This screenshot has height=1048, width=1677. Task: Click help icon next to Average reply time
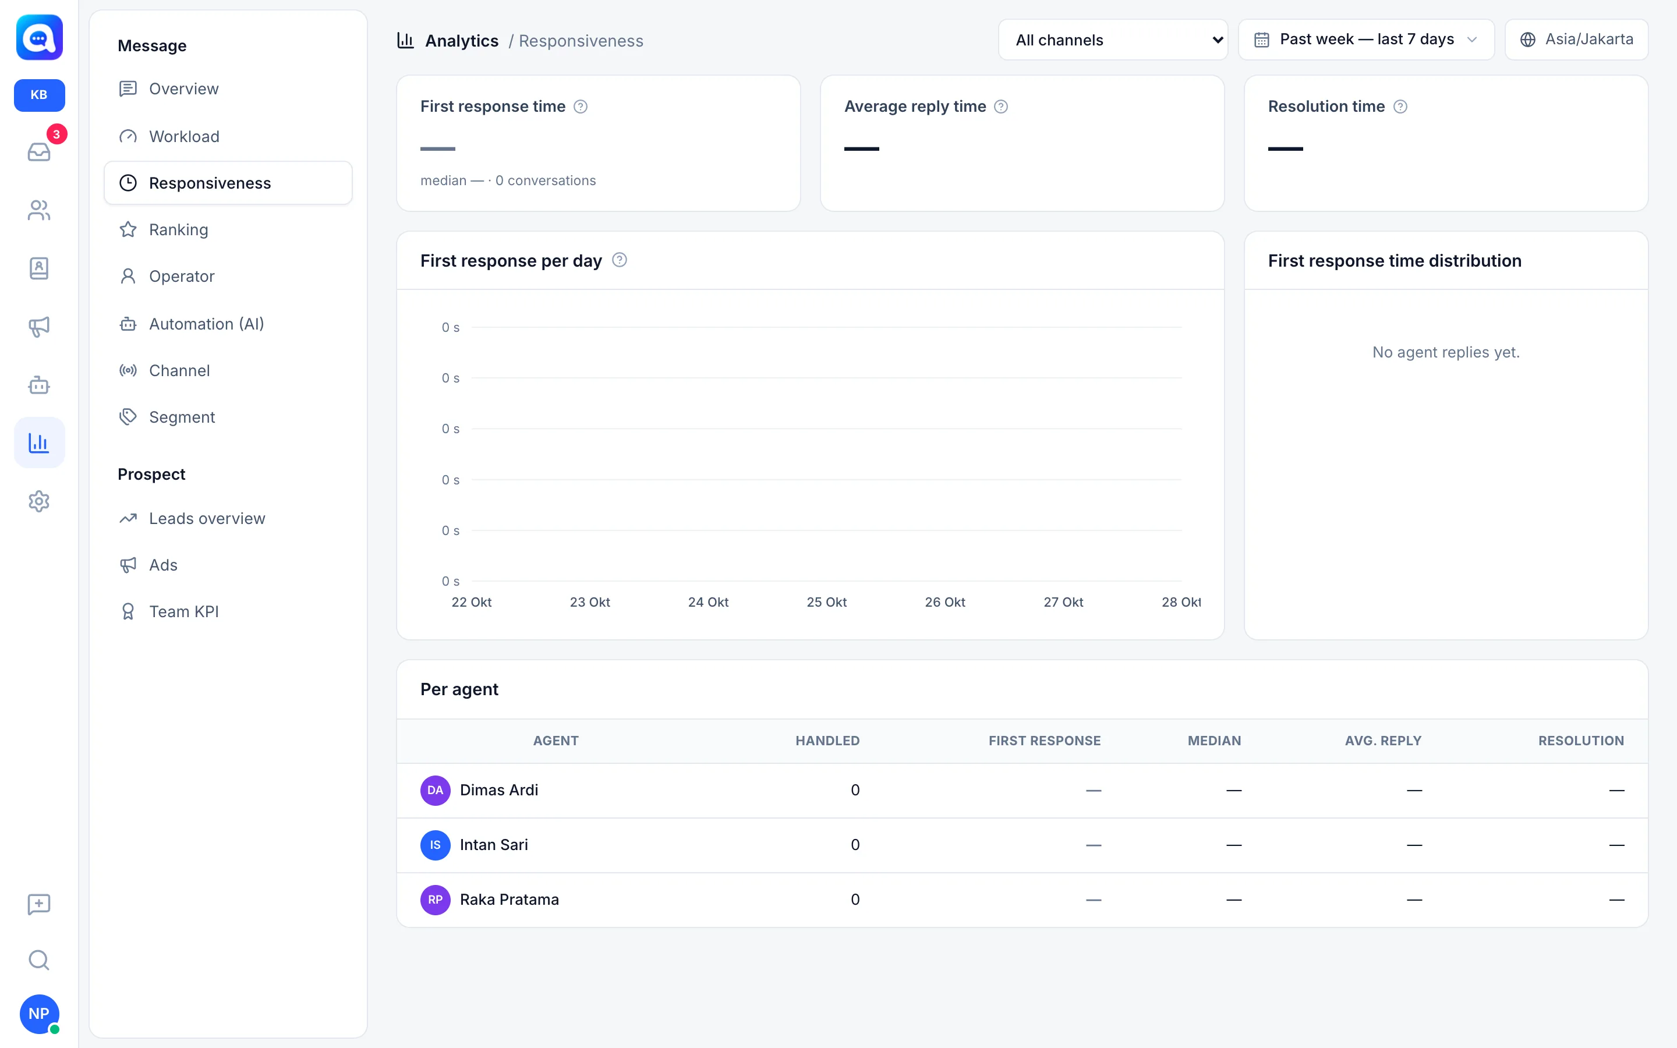(1000, 107)
